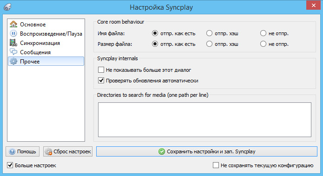Click the film strip icon beside Синхронизация
Viewport: 323px width, 176px height.
13,43
